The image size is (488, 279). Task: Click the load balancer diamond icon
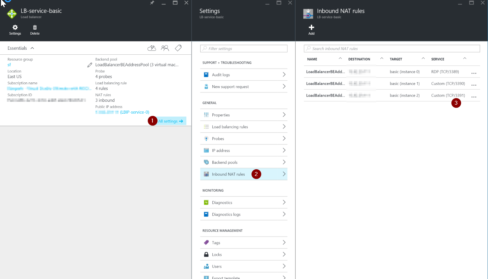(x=12, y=14)
